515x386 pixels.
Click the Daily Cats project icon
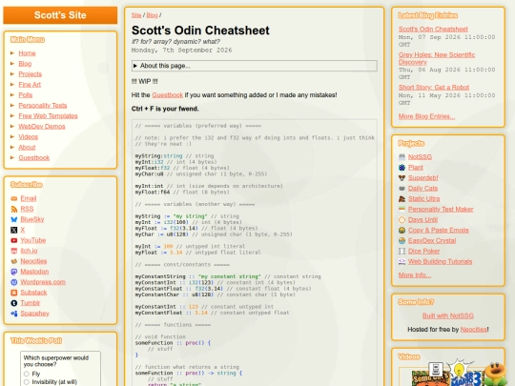pos(402,189)
